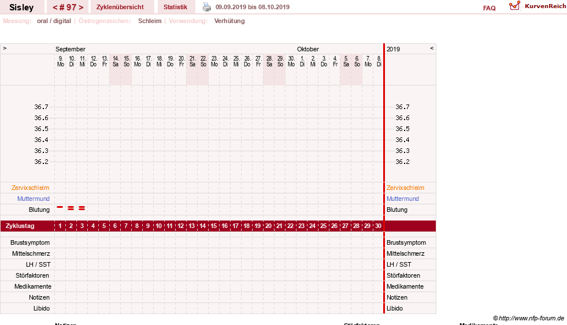Click the bleeding mark on cycle day 1
The width and height of the screenshot is (567, 325).
tap(60, 207)
